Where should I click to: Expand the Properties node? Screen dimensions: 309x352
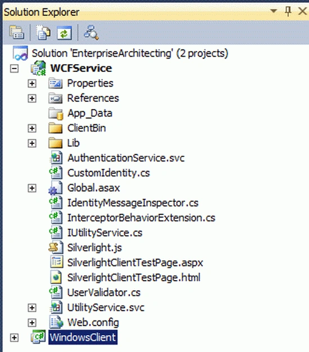coord(32,84)
